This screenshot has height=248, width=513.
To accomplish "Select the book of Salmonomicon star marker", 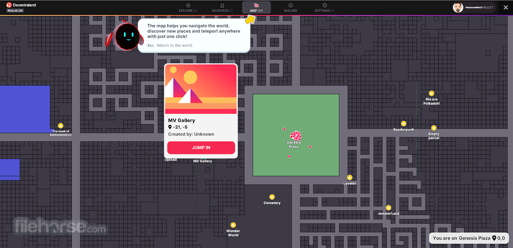I will tap(61, 126).
